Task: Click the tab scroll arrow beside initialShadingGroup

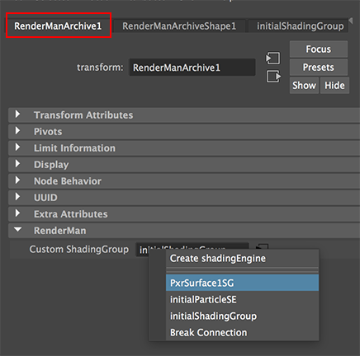Action: 351,21
